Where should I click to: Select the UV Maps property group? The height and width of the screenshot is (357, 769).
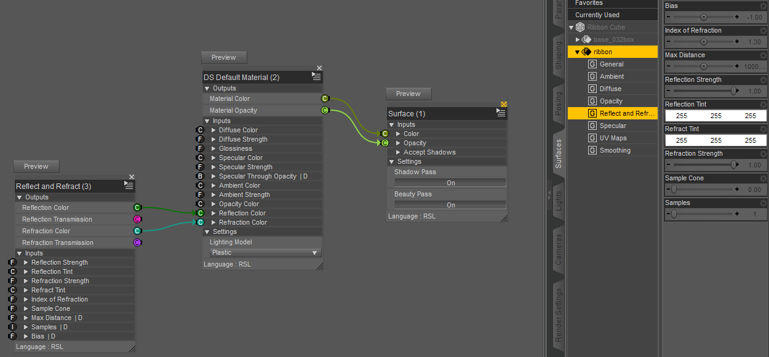tap(613, 138)
